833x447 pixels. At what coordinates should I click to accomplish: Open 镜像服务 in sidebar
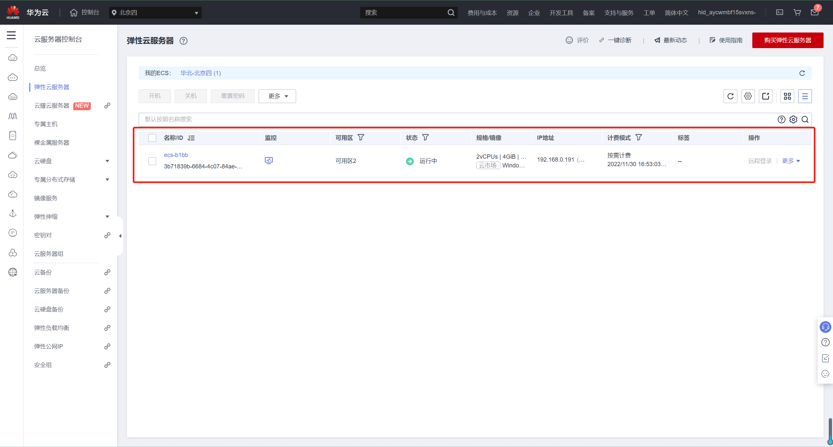(x=46, y=198)
